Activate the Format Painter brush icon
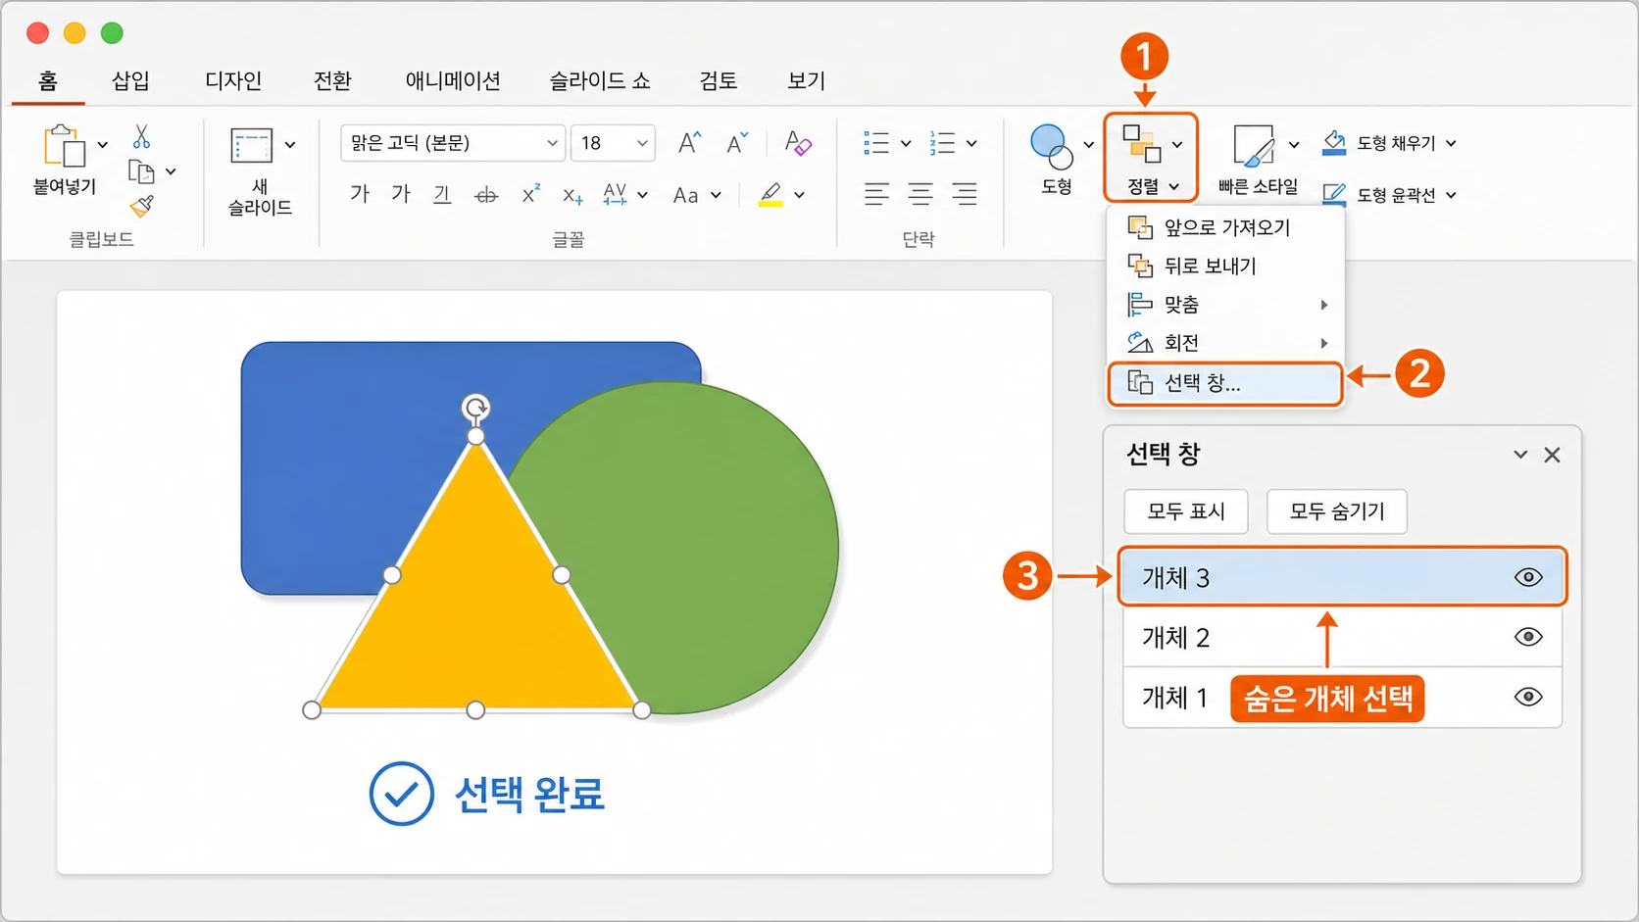1639x922 pixels. coord(142,206)
